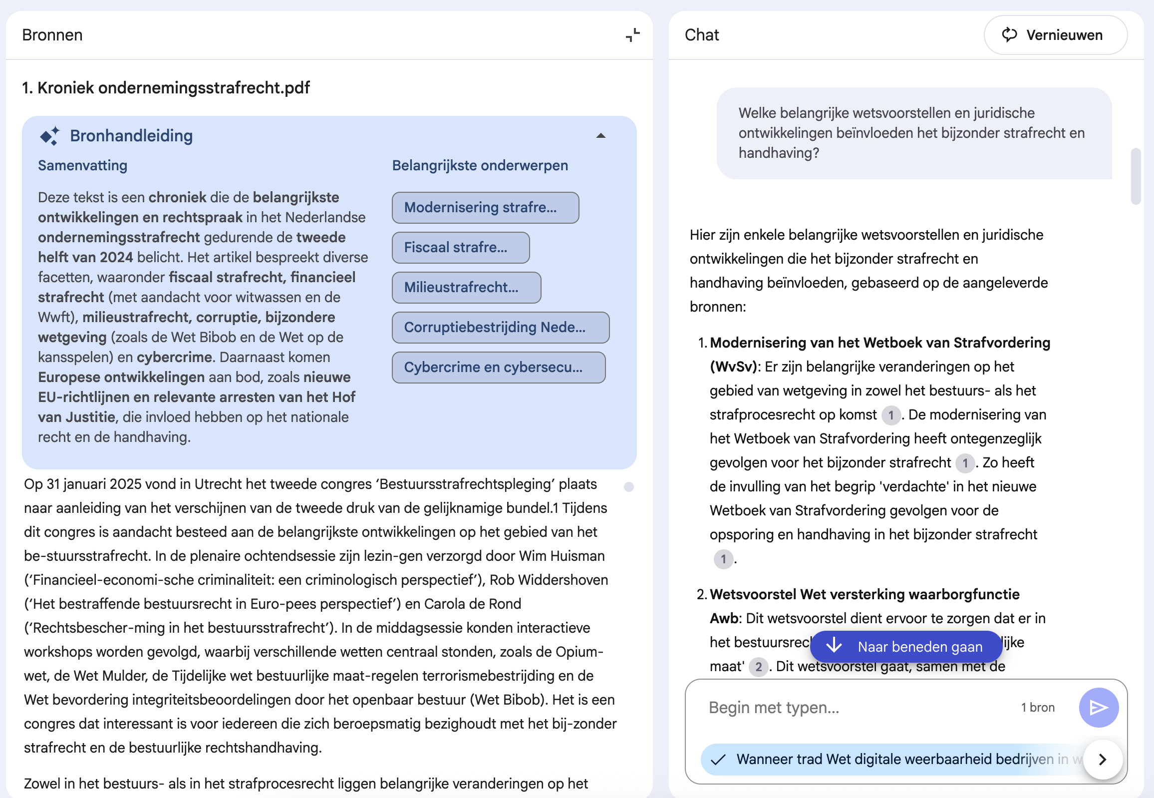Collapse the Bronnen panel with the minimize icon
Screen dimensions: 1154x798
pos(633,35)
